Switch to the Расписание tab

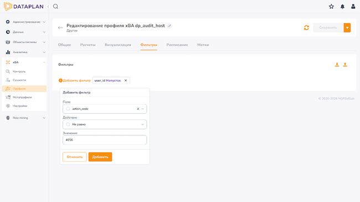(x=177, y=45)
